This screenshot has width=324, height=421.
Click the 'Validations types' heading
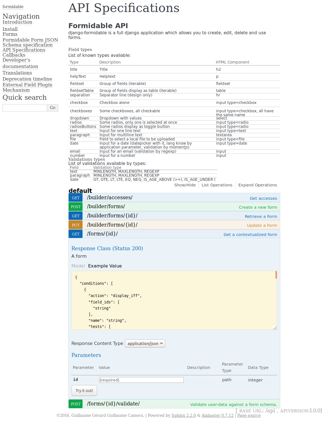[87, 159]
